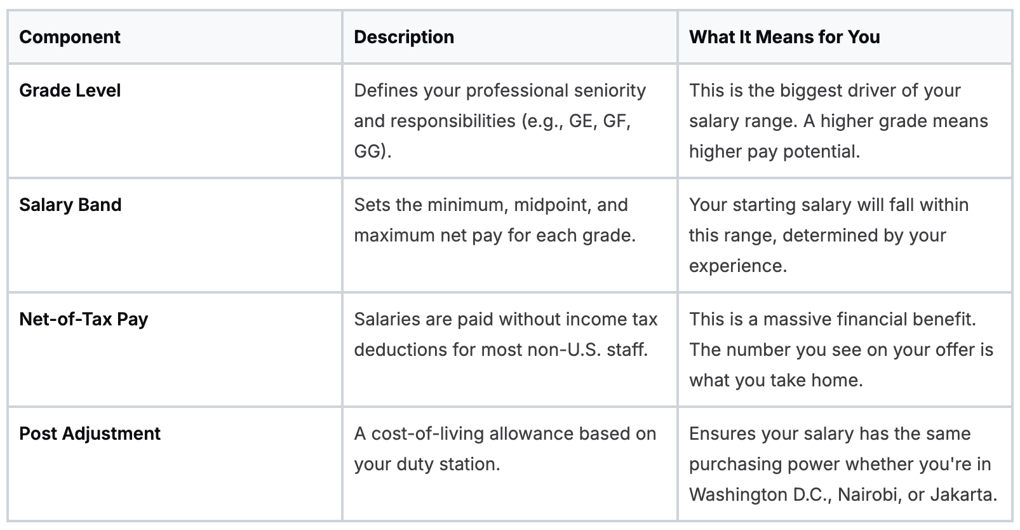Click the Component column header

[70, 37]
